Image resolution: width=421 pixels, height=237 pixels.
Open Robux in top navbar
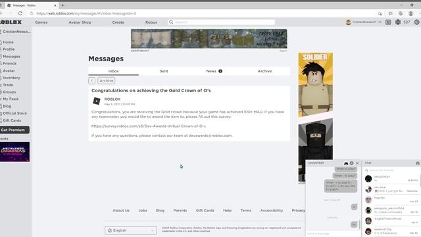tap(151, 22)
